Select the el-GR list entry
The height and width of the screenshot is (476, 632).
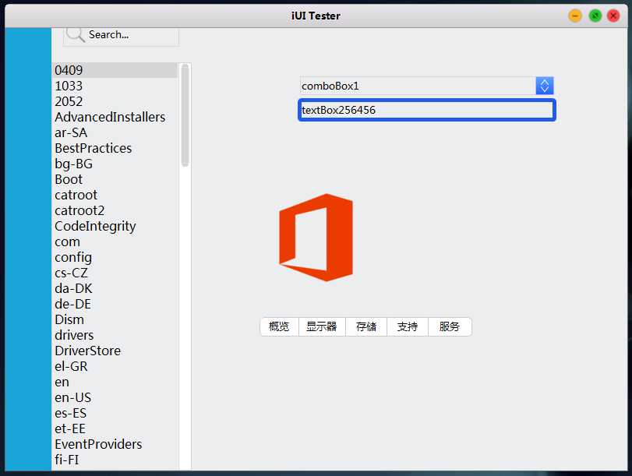(115, 366)
